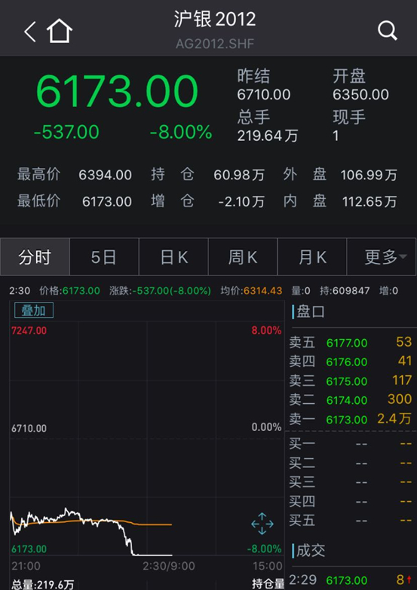Switch to the 分时 tab

click(35, 257)
